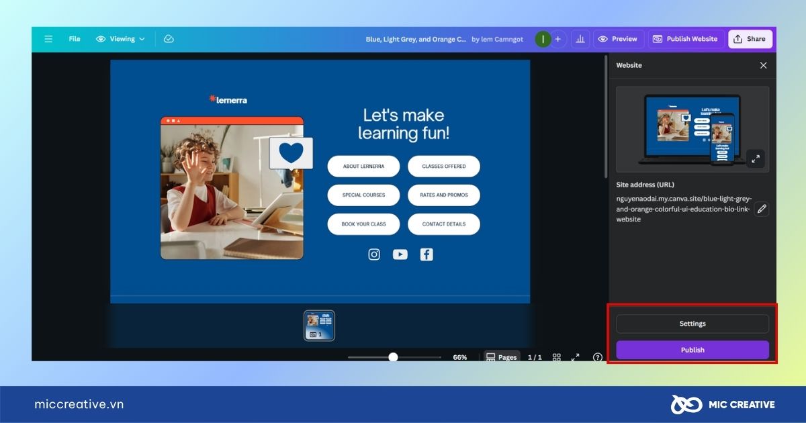Image resolution: width=806 pixels, height=423 pixels.
Task: Toggle the Pages thumbnail strip
Action: pos(501,357)
